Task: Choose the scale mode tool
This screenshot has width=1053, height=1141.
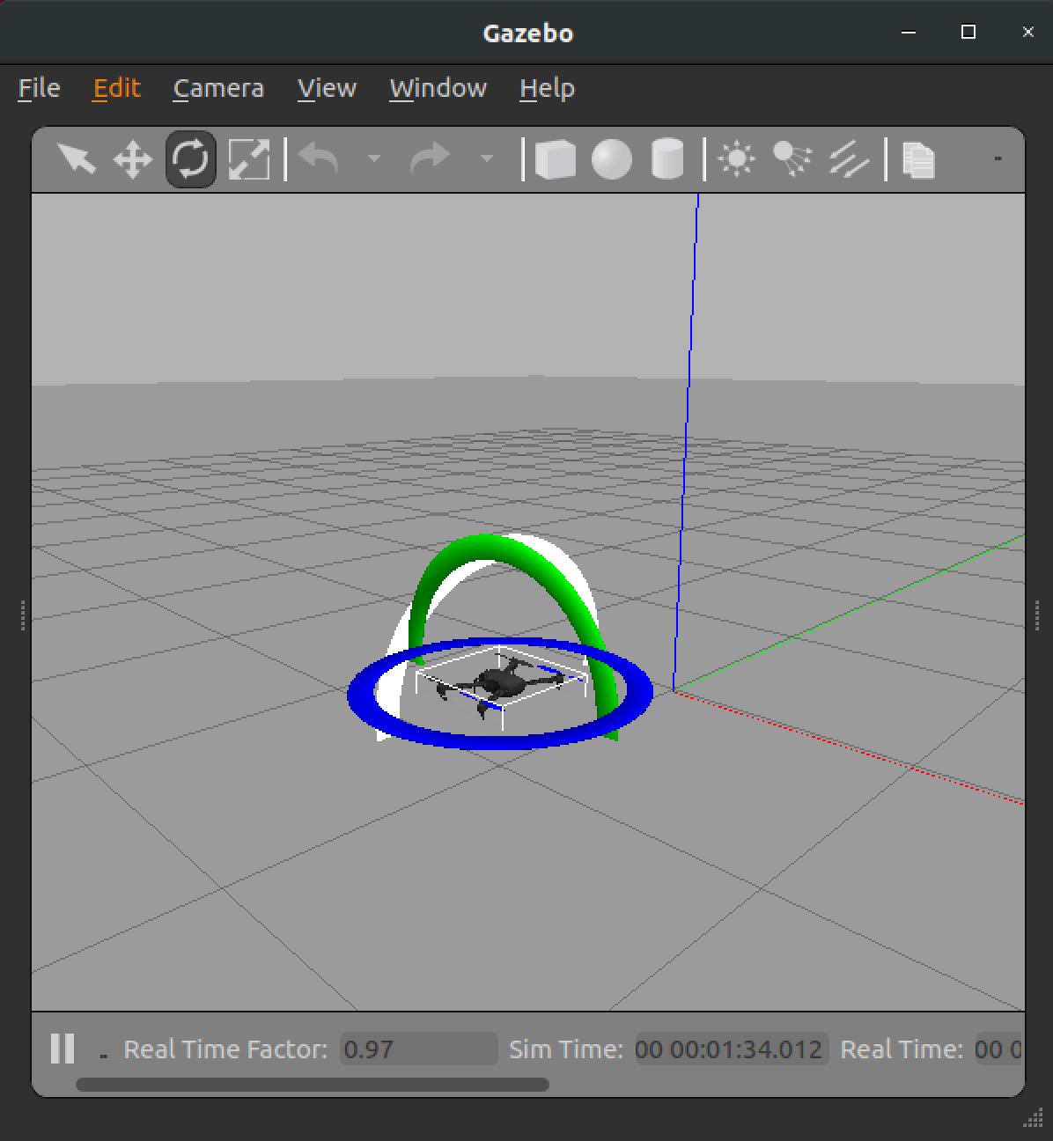Action: pos(249,159)
